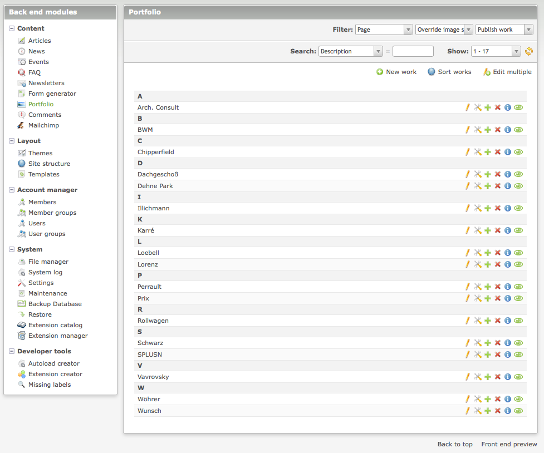The width and height of the screenshot is (544, 453).
Task: Click the Back to top link
Action: [x=455, y=444]
